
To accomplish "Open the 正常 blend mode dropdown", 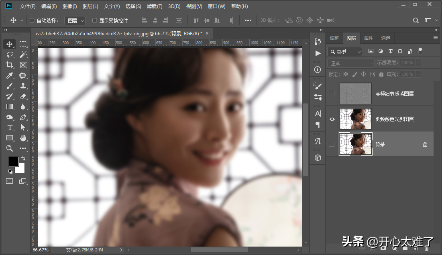I will point(351,63).
